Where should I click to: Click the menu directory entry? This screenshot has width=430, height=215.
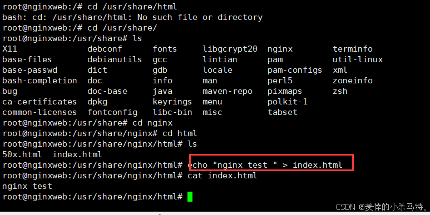pyautogui.click(x=212, y=102)
